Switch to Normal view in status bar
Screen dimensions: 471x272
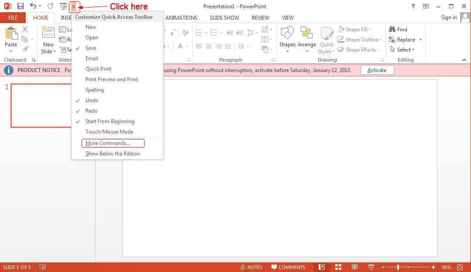[x=322, y=267]
